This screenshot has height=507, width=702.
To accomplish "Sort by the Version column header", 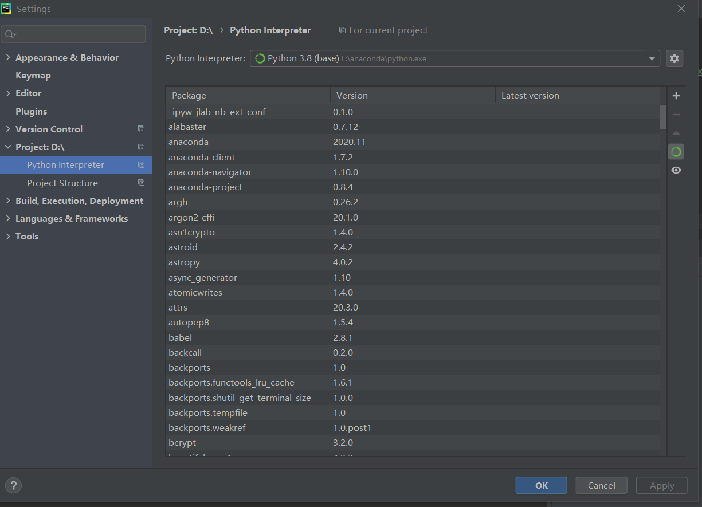I will pos(413,96).
